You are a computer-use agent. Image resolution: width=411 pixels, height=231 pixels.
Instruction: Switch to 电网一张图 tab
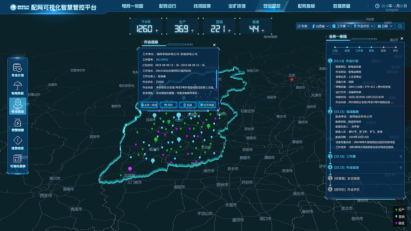[133, 6]
